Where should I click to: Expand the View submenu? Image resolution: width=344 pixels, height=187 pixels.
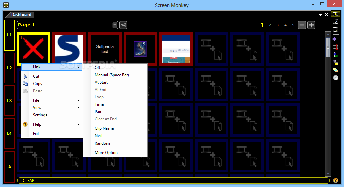click(52, 108)
